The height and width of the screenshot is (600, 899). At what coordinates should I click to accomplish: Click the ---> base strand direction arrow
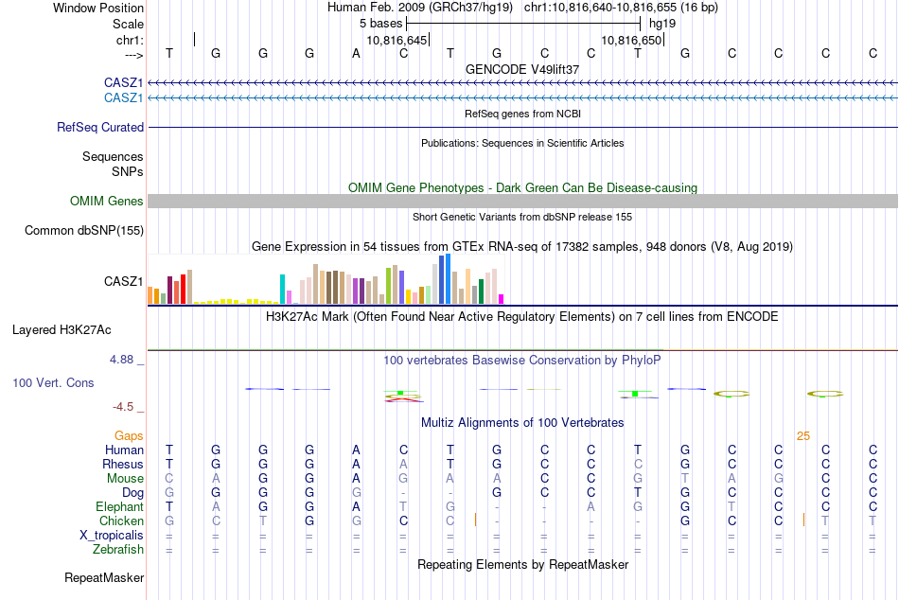[x=134, y=55]
